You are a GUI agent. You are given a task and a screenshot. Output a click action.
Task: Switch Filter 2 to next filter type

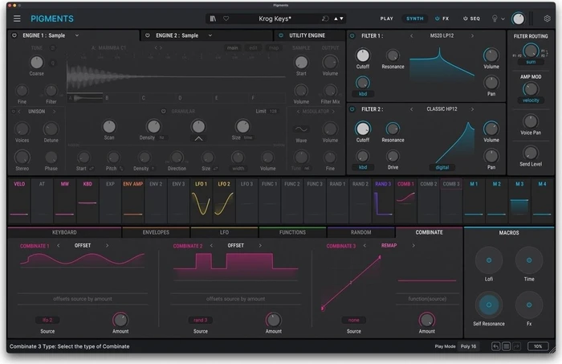pos(472,109)
